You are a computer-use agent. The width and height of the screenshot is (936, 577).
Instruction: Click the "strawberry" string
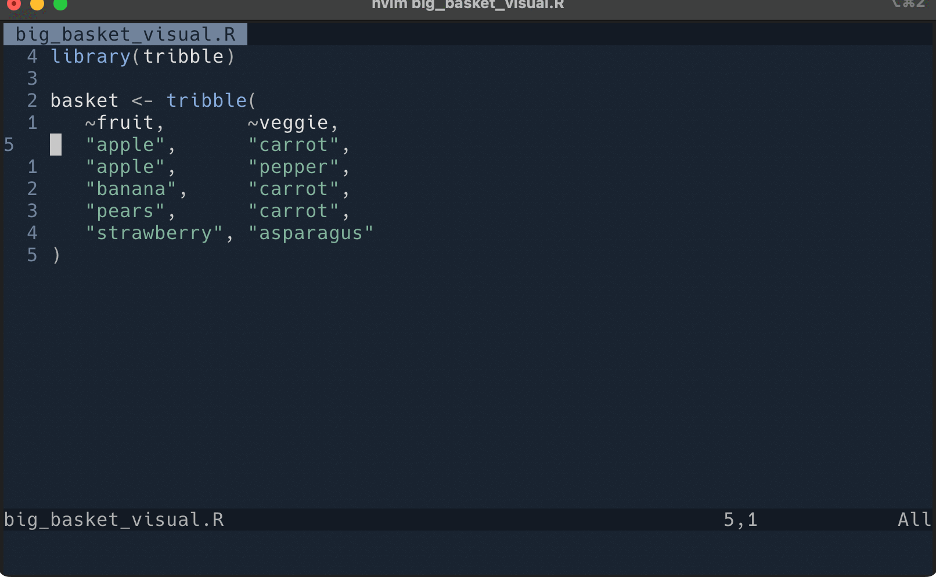click(x=154, y=233)
